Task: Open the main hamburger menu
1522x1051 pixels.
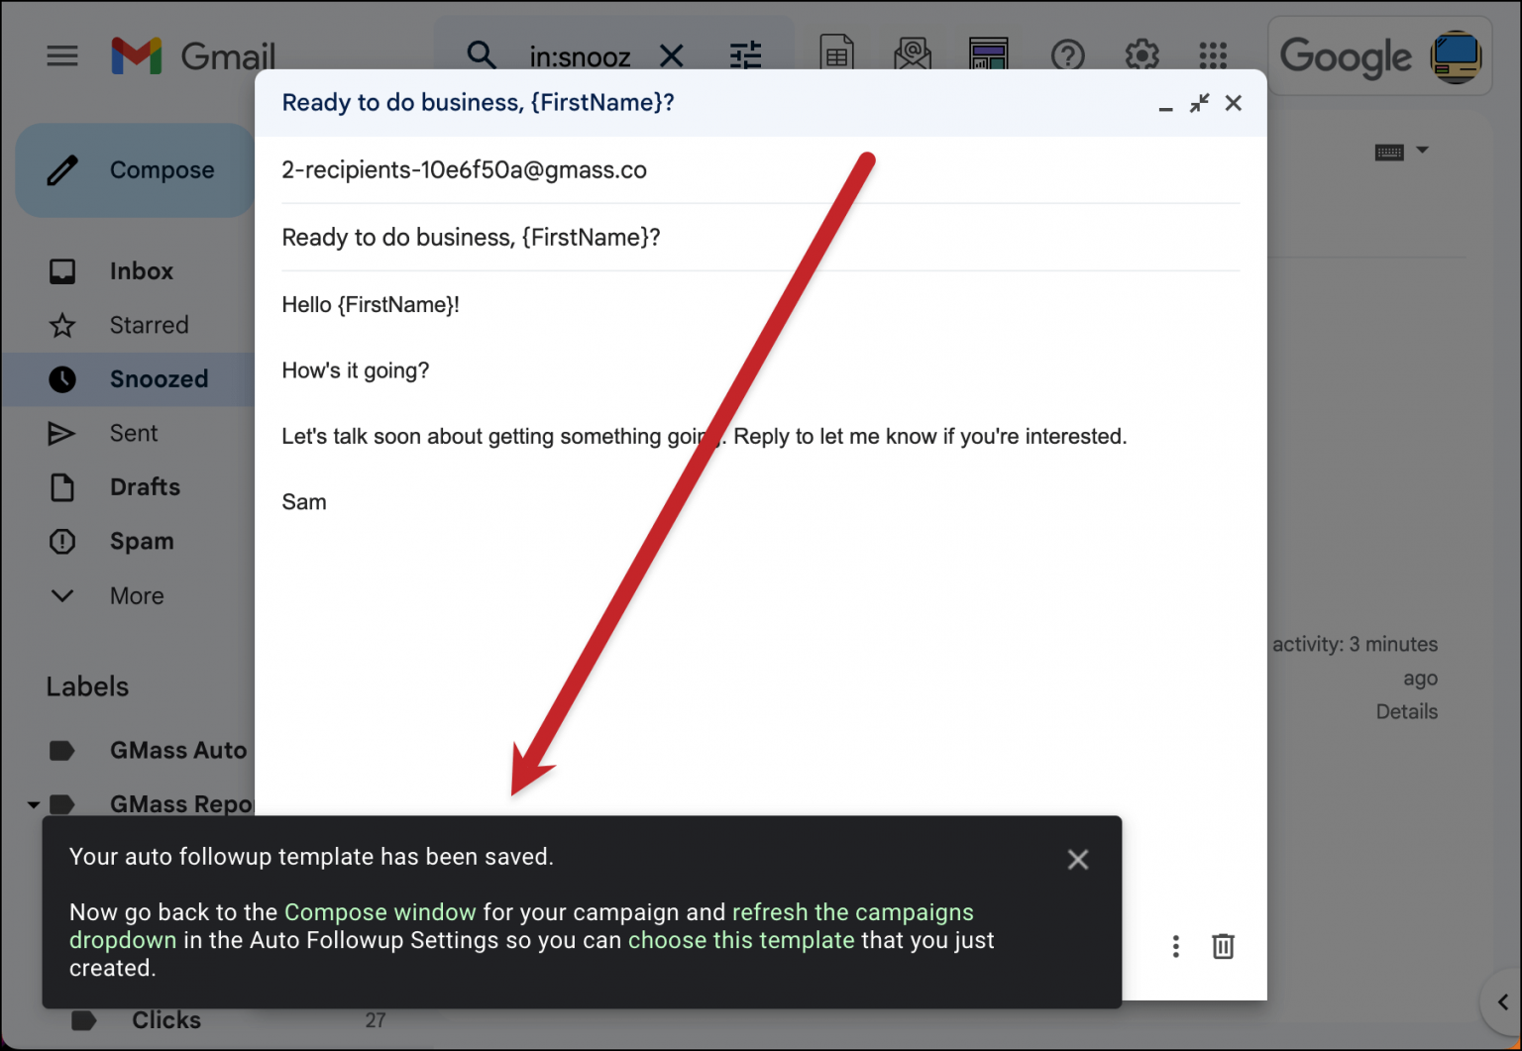Action: point(61,55)
